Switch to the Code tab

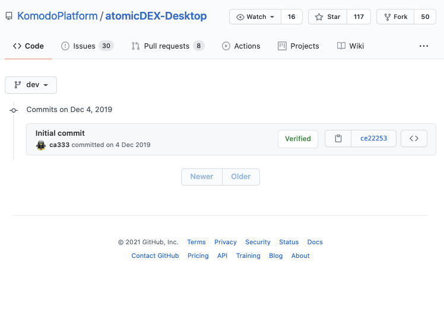click(28, 46)
